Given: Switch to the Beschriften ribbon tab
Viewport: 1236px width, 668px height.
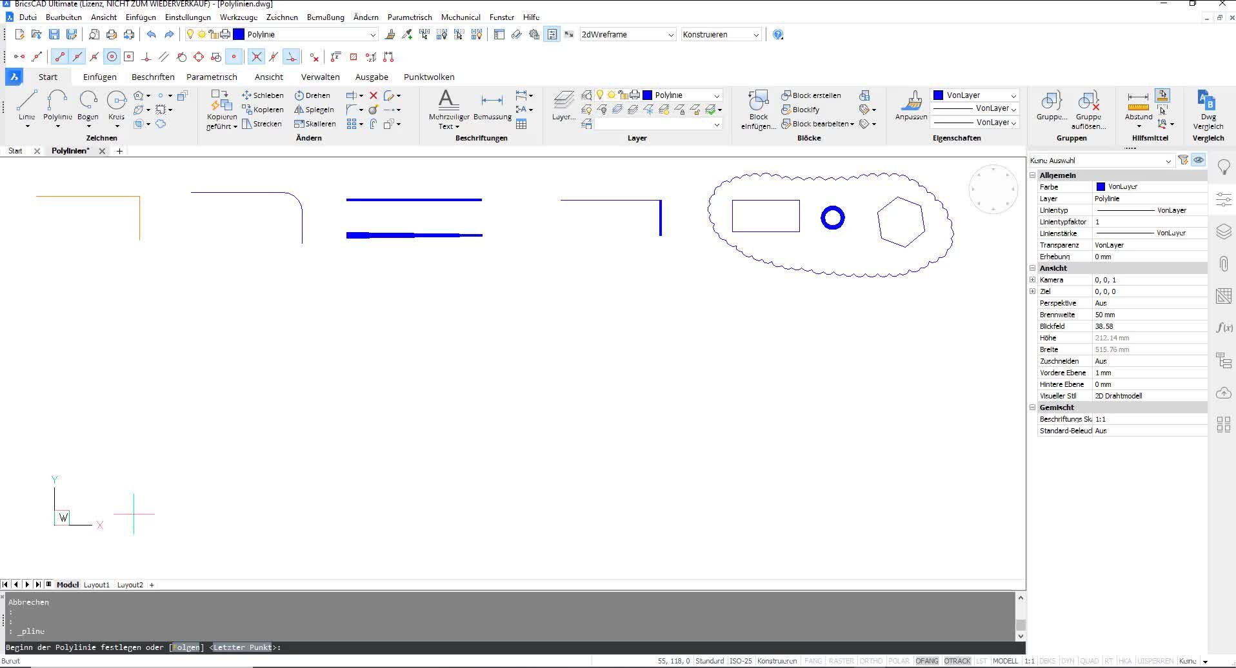Looking at the screenshot, I should pos(153,77).
